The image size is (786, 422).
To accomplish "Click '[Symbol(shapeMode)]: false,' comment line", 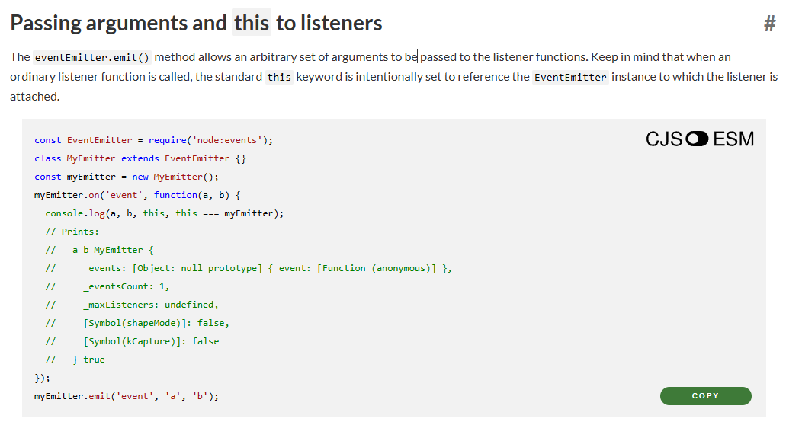I will click(137, 323).
